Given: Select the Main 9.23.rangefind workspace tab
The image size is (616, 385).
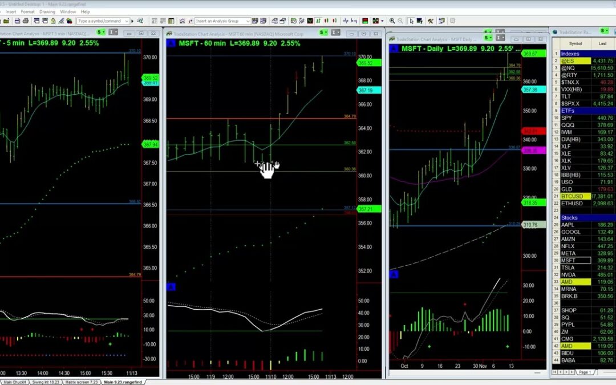Looking at the screenshot, I should point(123,382).
